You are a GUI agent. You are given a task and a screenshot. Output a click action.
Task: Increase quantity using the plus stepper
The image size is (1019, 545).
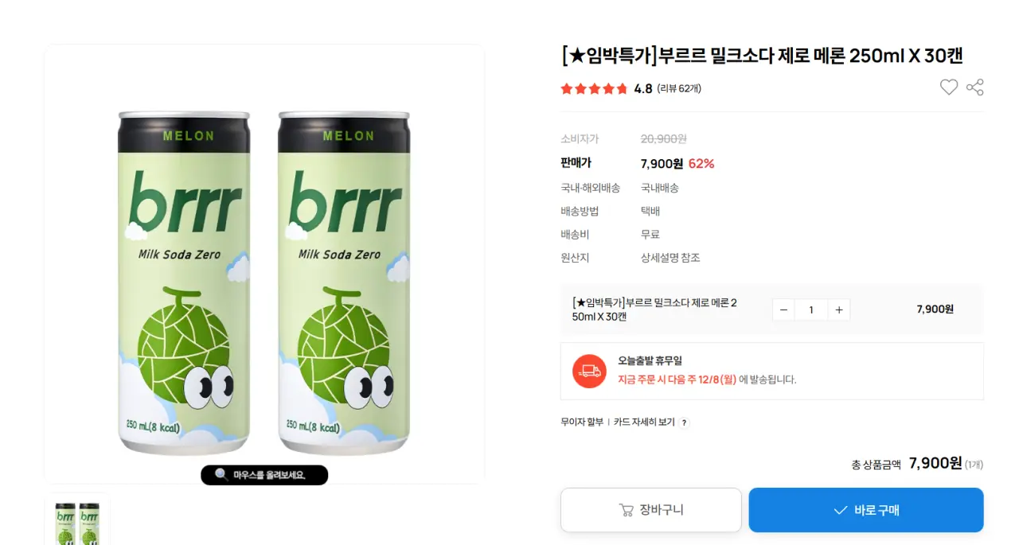pyautogui.click(x=838, y=309)
